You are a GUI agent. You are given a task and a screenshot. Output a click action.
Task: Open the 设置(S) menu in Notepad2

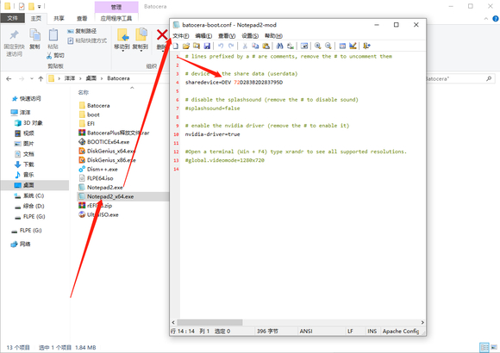[x=250, y=35]
